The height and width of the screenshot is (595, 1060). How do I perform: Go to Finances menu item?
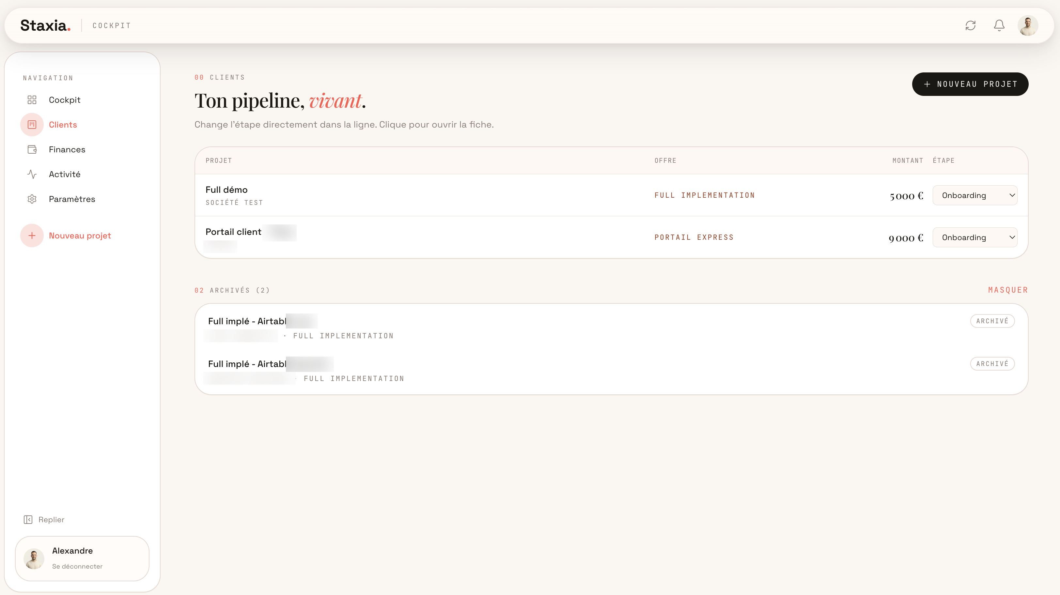pyautogui.click(x=67, y=150)
